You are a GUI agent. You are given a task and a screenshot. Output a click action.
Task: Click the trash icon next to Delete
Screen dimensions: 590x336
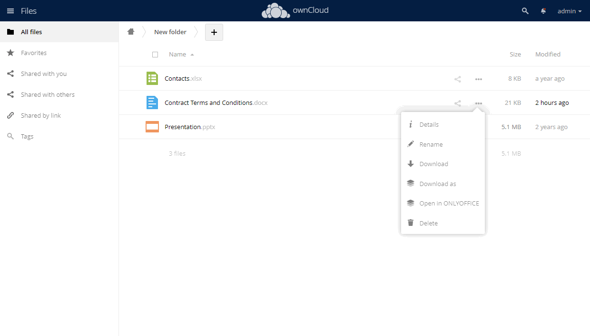411,223
